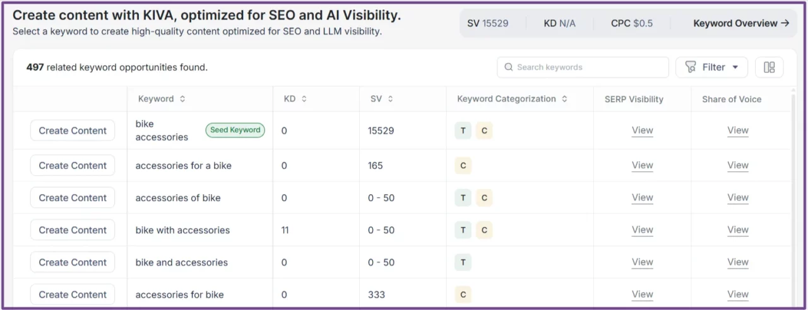This screenshot has width=808, height=310.
Task: Sort by KD column arrows
Action: 304,99
